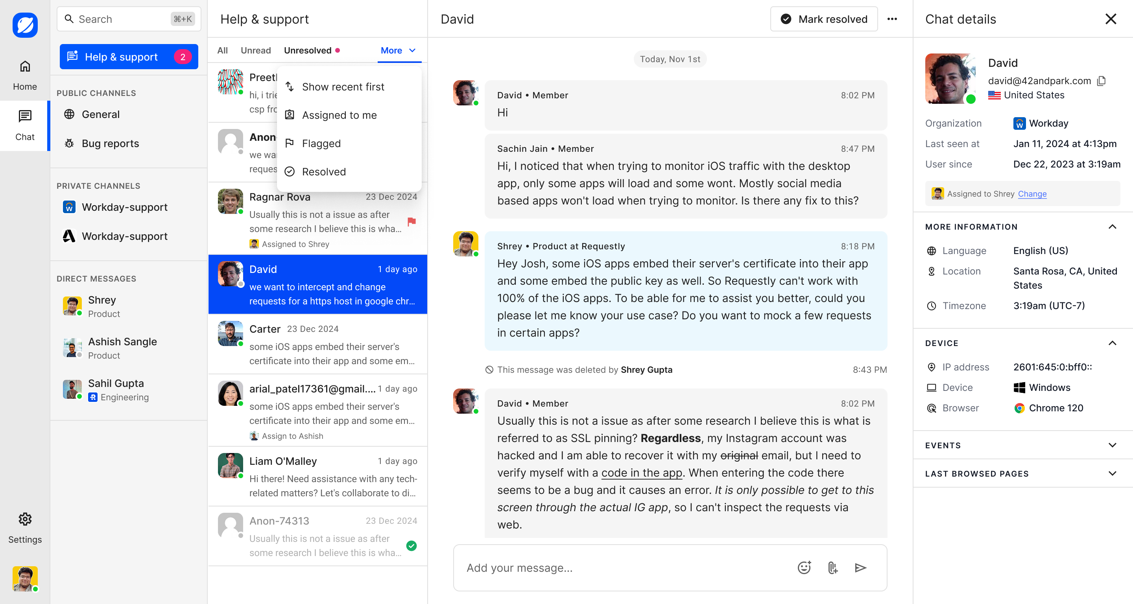Choose Resolved from the More menu
This screenshot has height=604, width=1133.
pos(349,171)
